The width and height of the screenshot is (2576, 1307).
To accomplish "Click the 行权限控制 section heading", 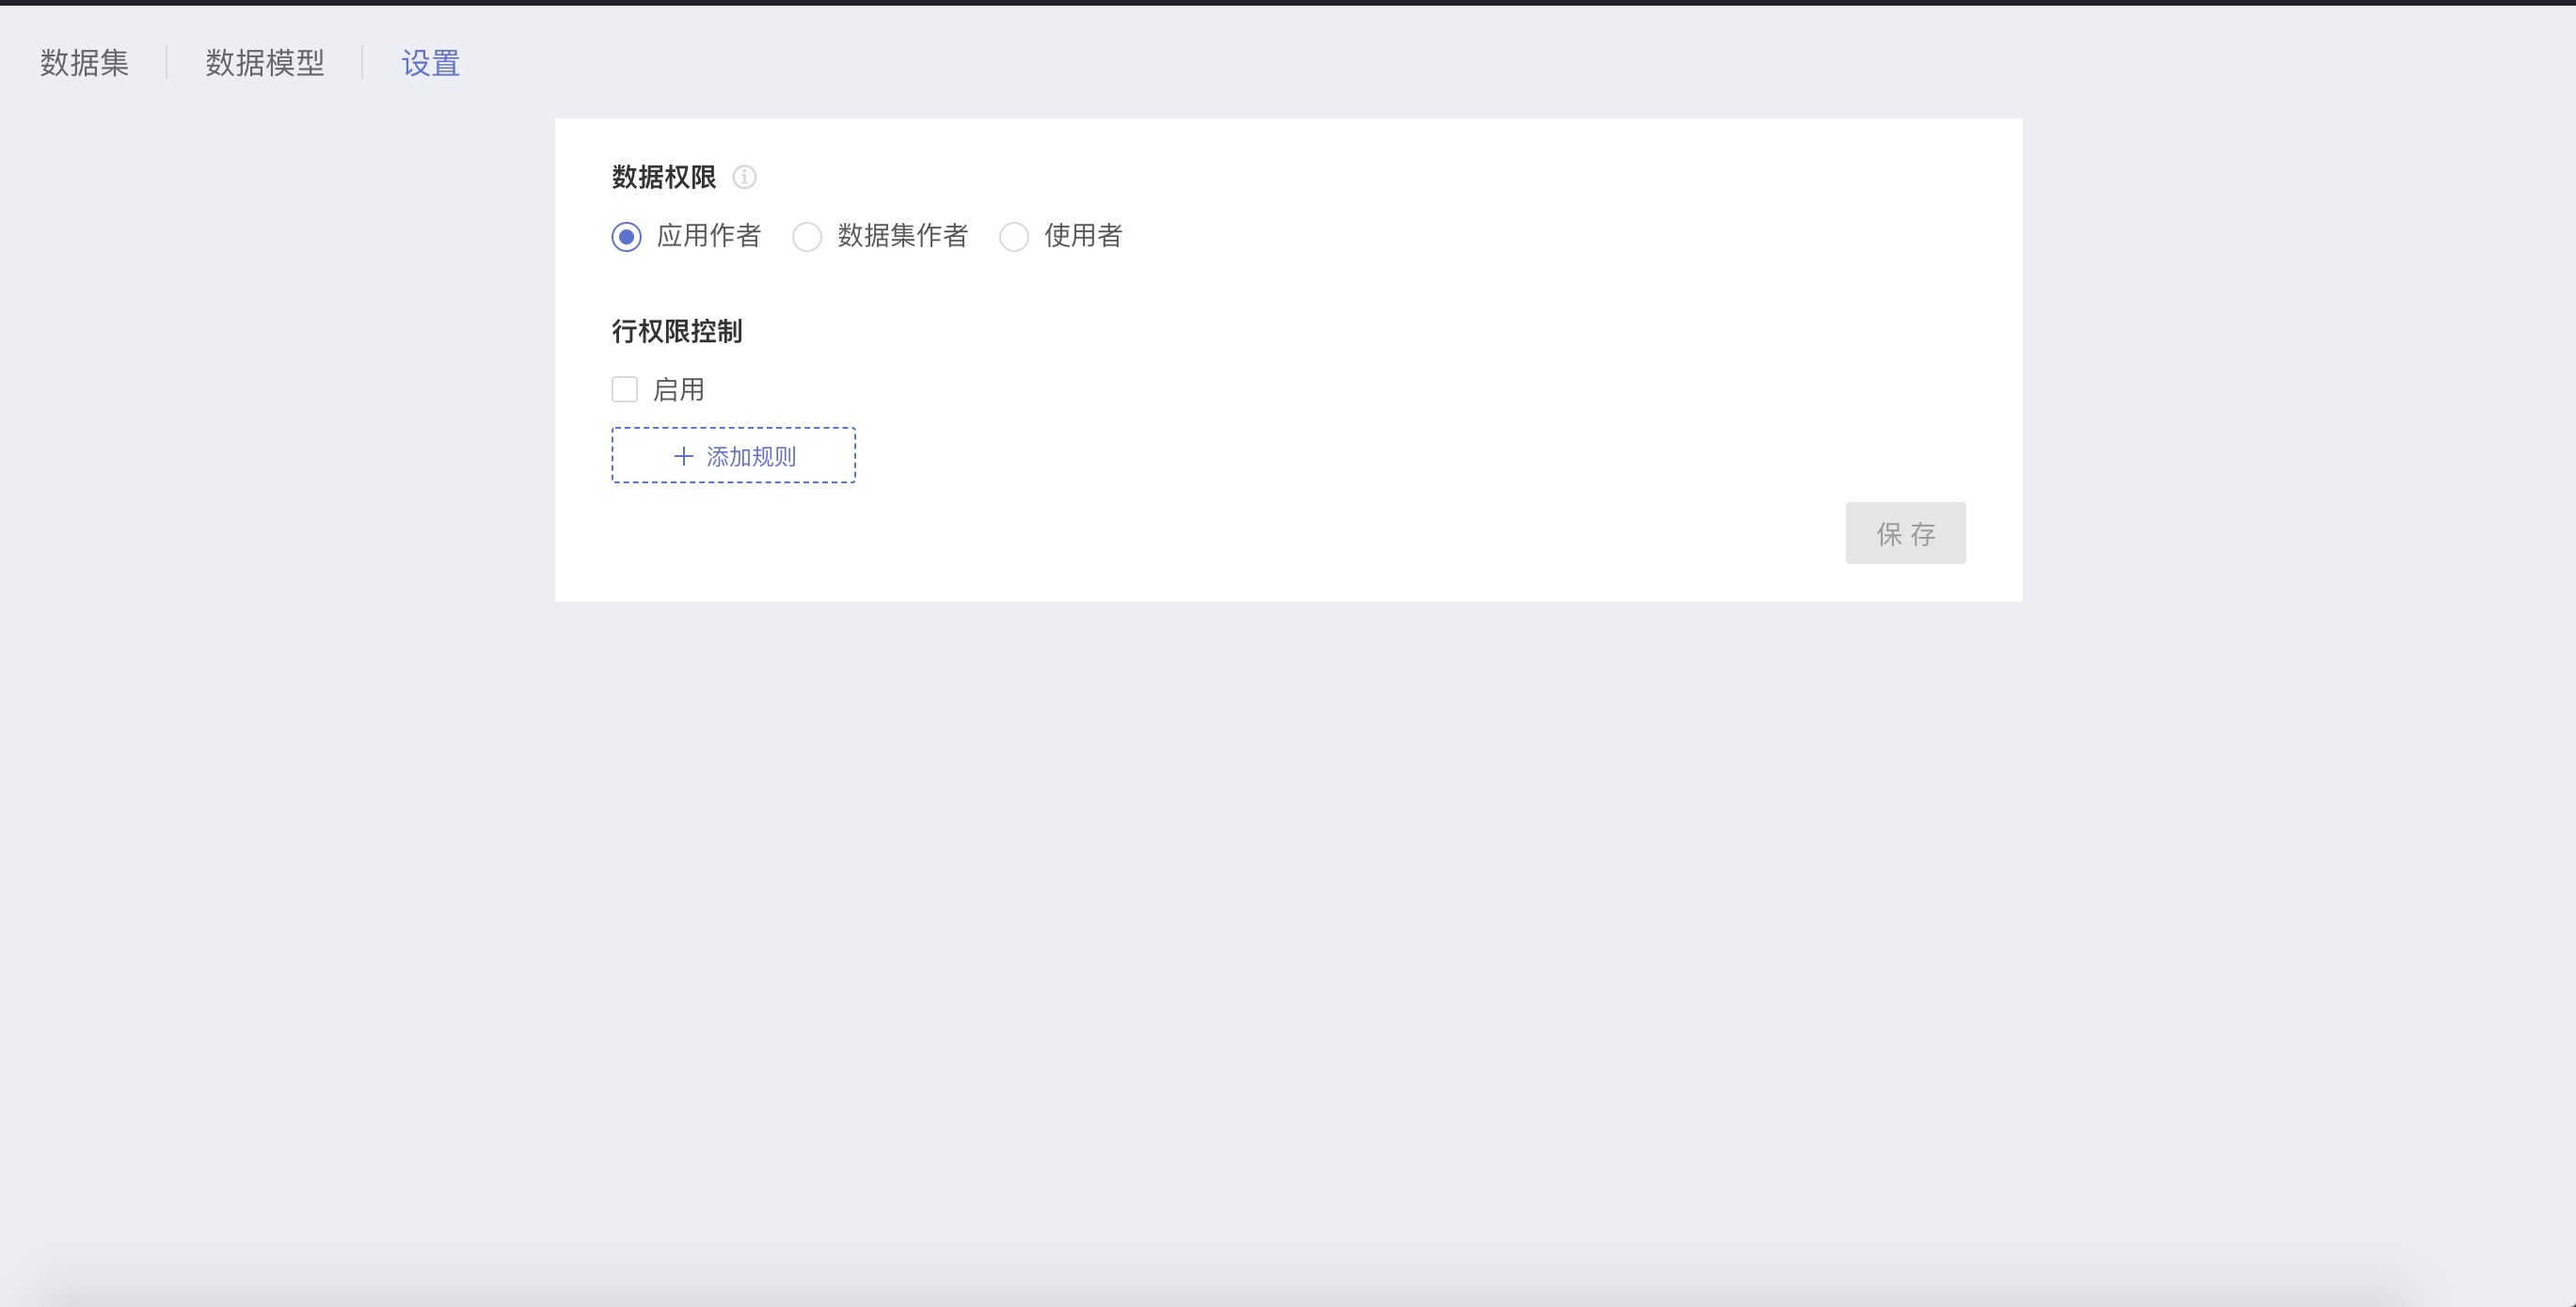I will click(677, 331).
